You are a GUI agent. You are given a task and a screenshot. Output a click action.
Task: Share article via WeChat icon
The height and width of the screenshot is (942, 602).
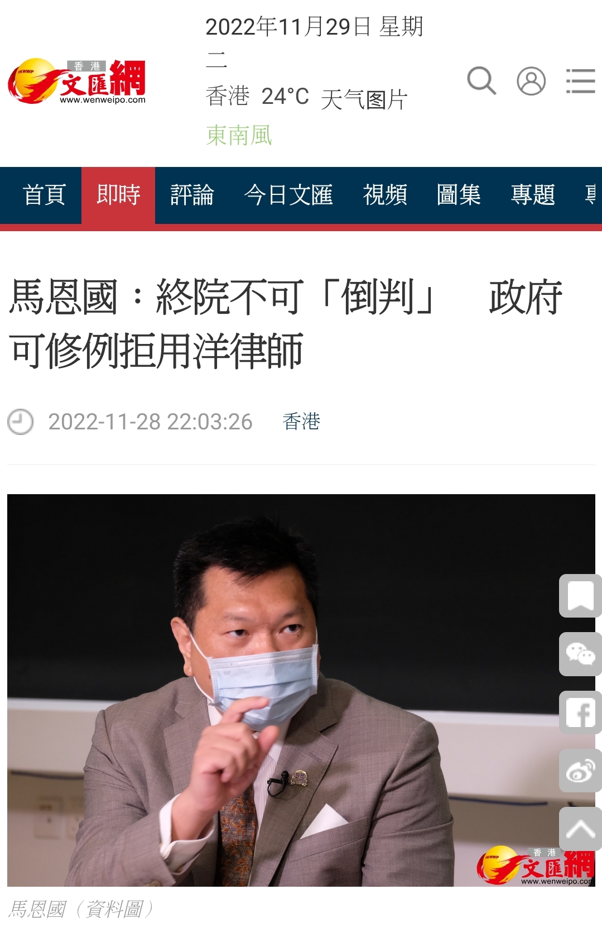coord(580,654)
